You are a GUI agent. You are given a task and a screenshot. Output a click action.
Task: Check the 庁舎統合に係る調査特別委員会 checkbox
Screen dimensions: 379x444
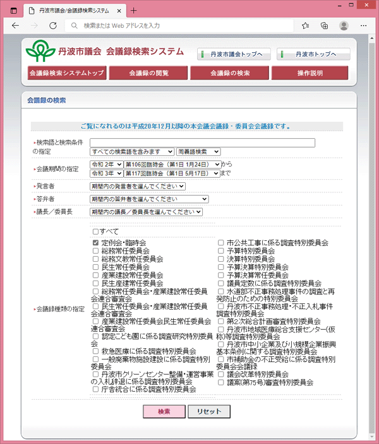(95, 389)
